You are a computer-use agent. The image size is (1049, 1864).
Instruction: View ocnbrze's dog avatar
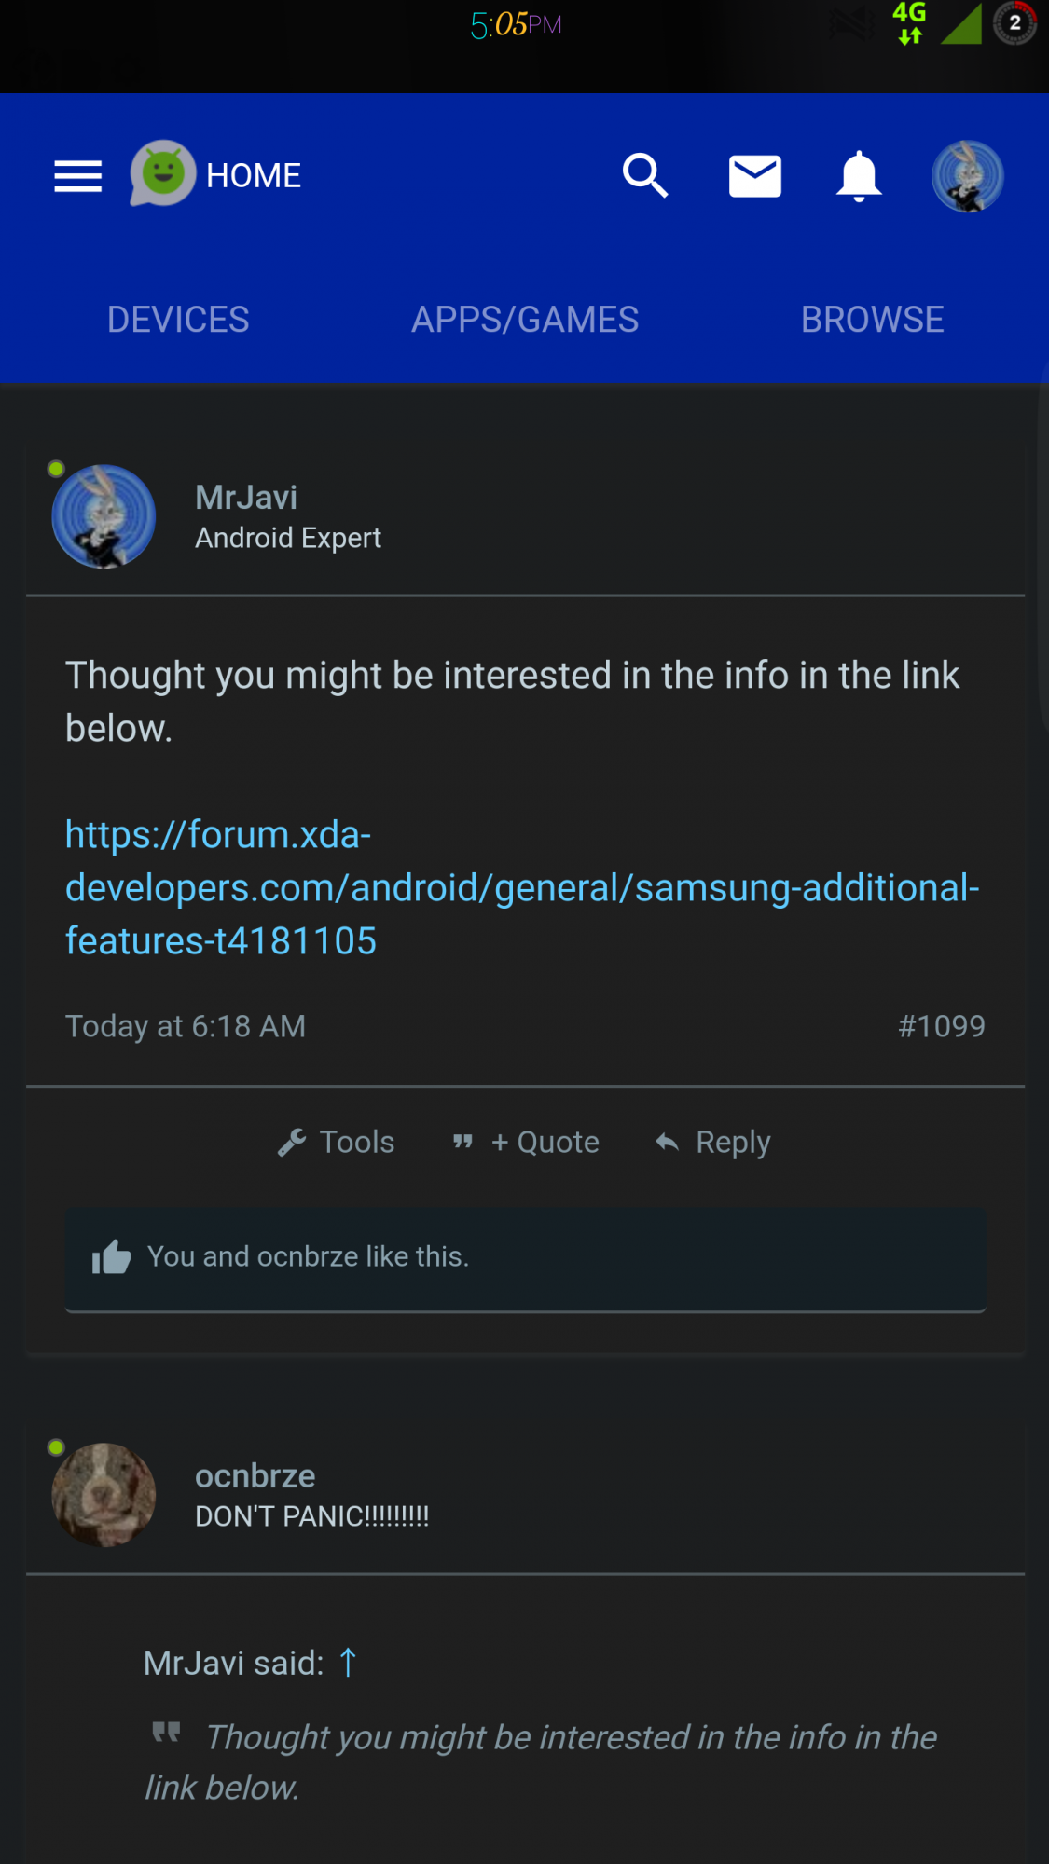[x=104, y=1495]
